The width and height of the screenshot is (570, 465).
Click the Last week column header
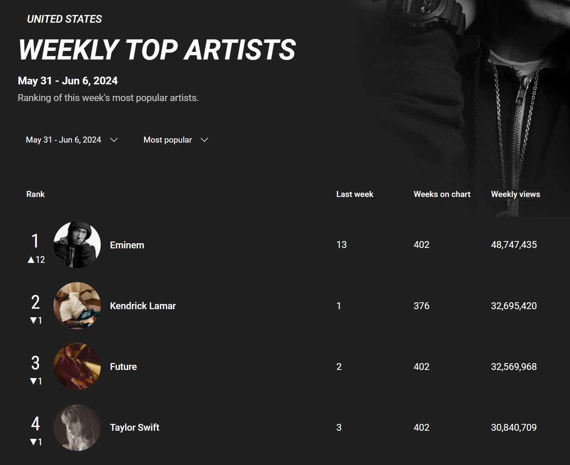pos(355,194)
